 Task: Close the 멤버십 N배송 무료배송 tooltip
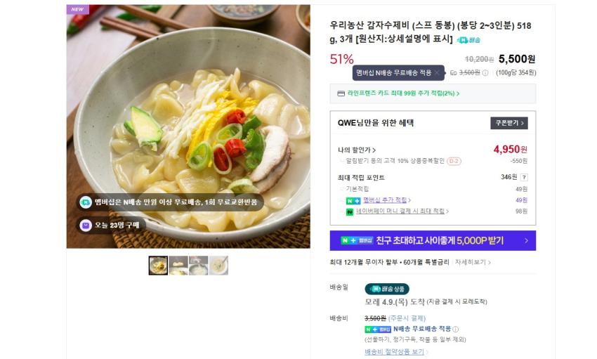[437, 72]
